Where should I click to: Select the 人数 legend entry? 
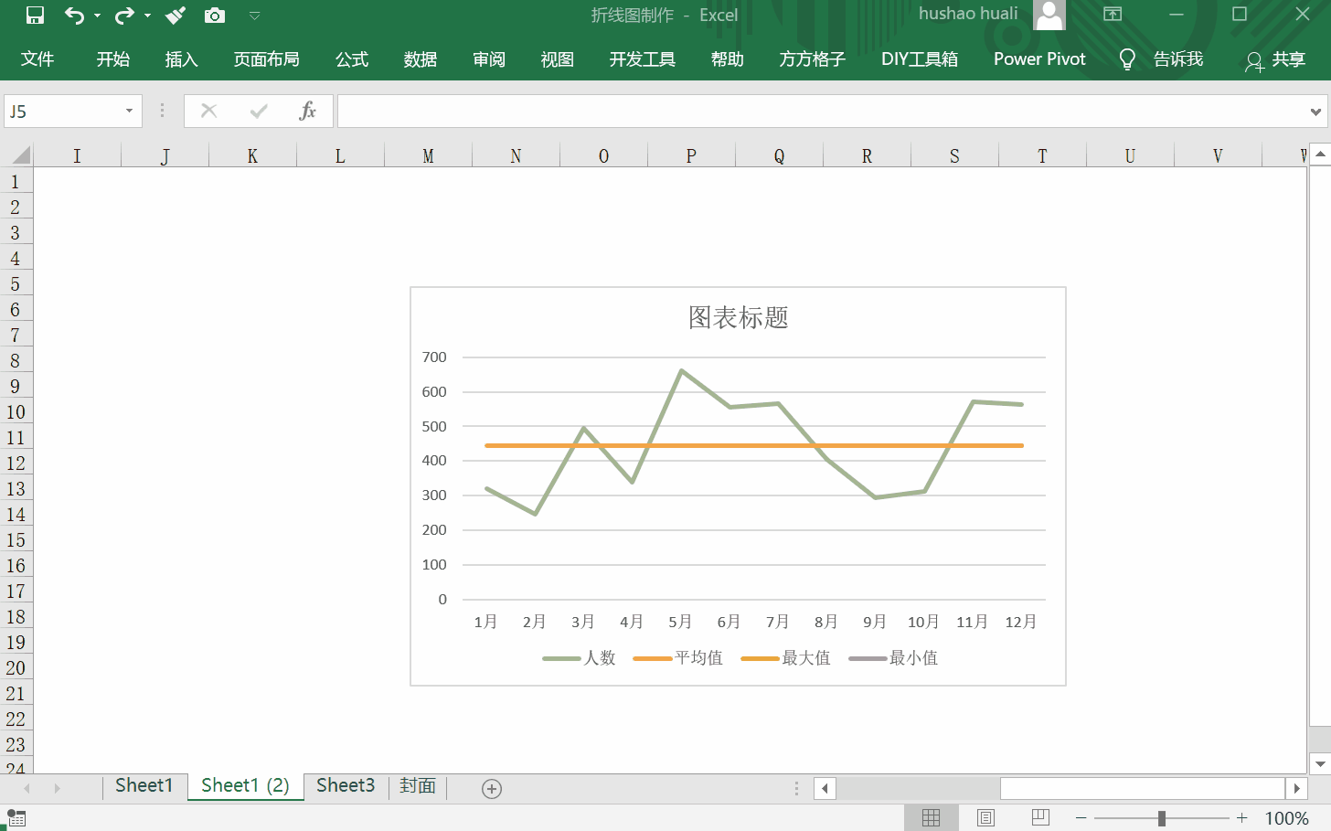(580, 657)
